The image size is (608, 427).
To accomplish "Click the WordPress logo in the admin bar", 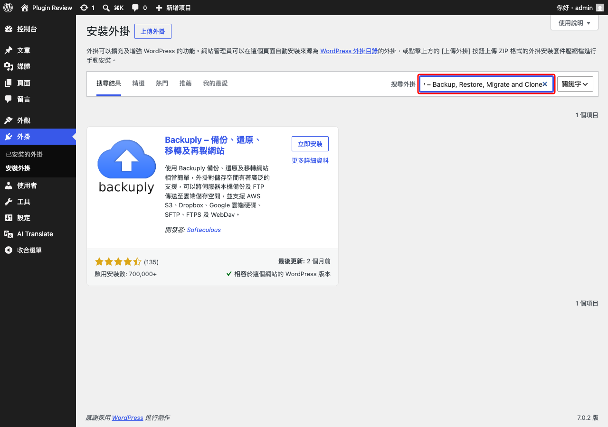I will pyautogui.click(x=8, y=8).
